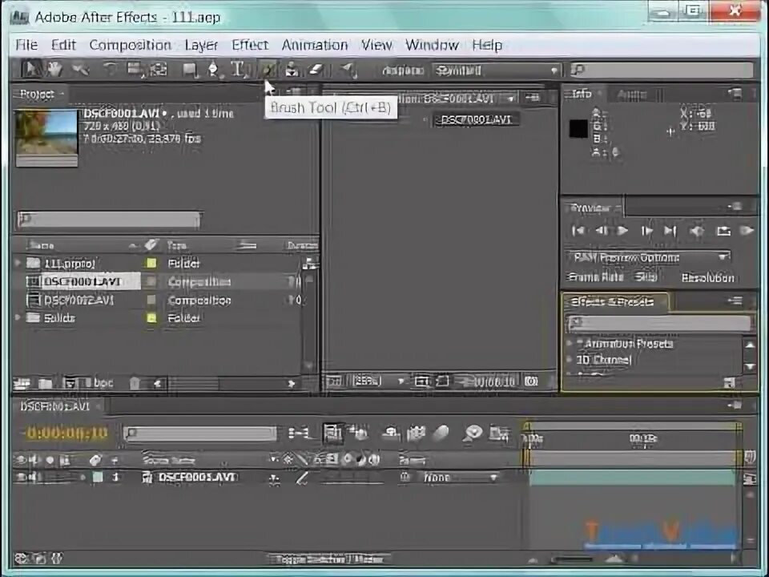Click the timeline layer search field
769x577 pixels.
click(x=200, y=434)
